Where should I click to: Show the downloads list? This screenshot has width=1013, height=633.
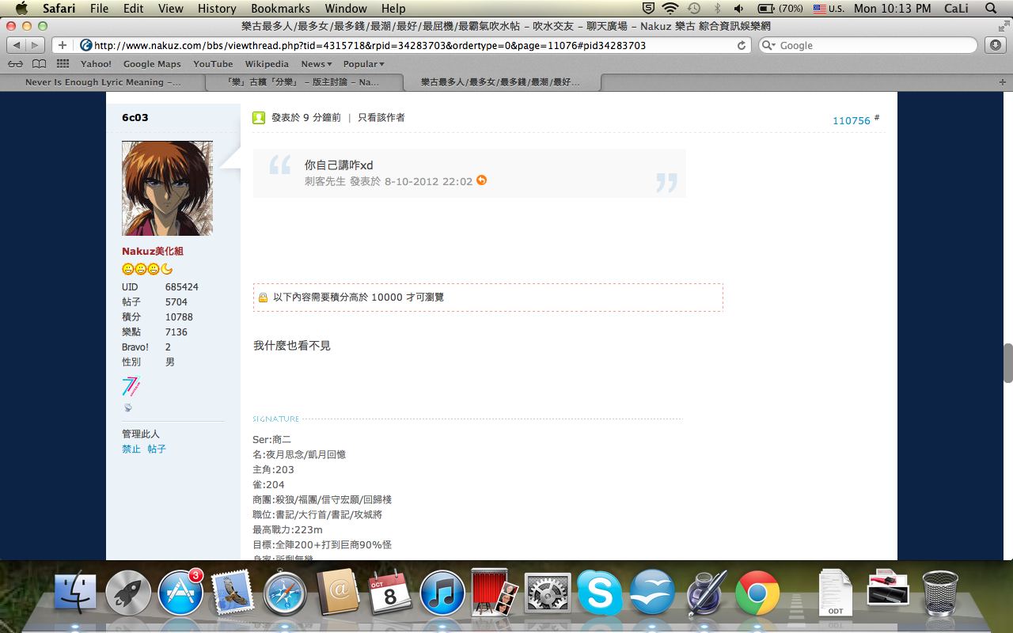[x=994, y=45]
